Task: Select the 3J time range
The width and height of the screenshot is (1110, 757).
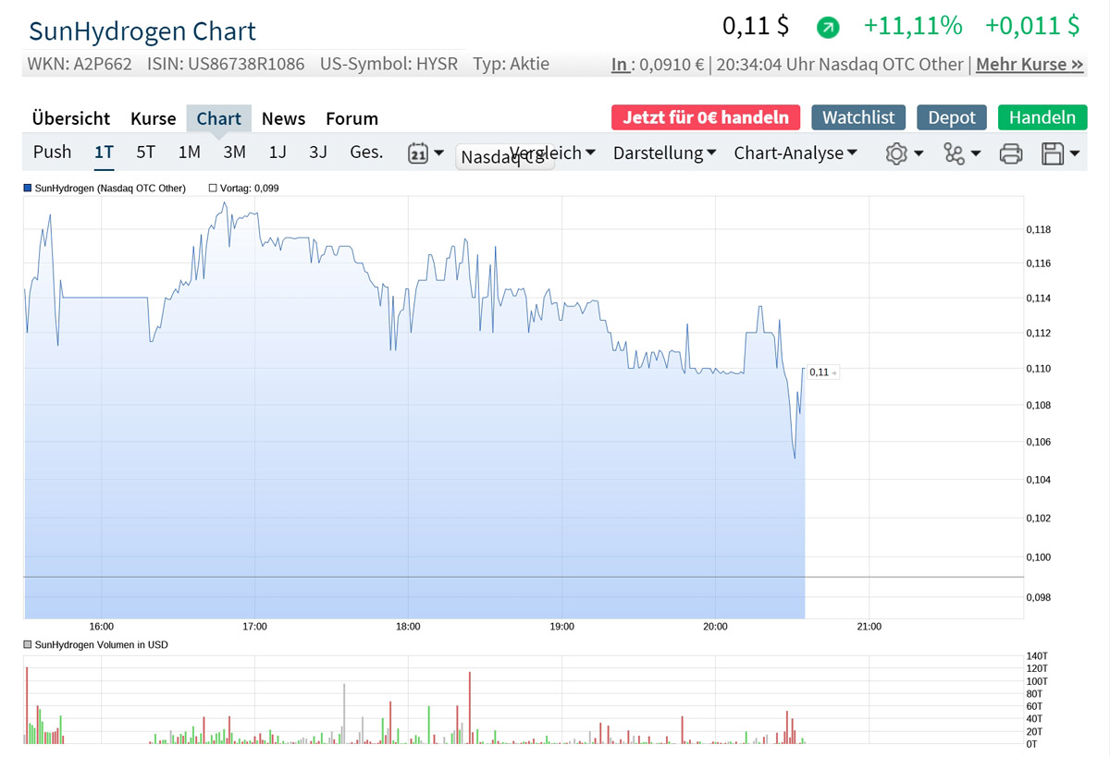Action: (x=318, y=153)
